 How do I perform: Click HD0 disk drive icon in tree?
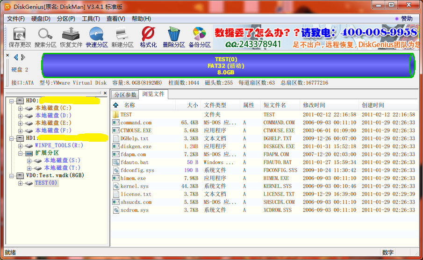click(x=20, y=101)
